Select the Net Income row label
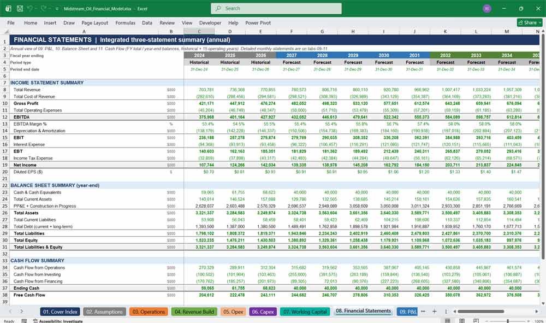The image size is (546, 323). [x=25, y=165]
